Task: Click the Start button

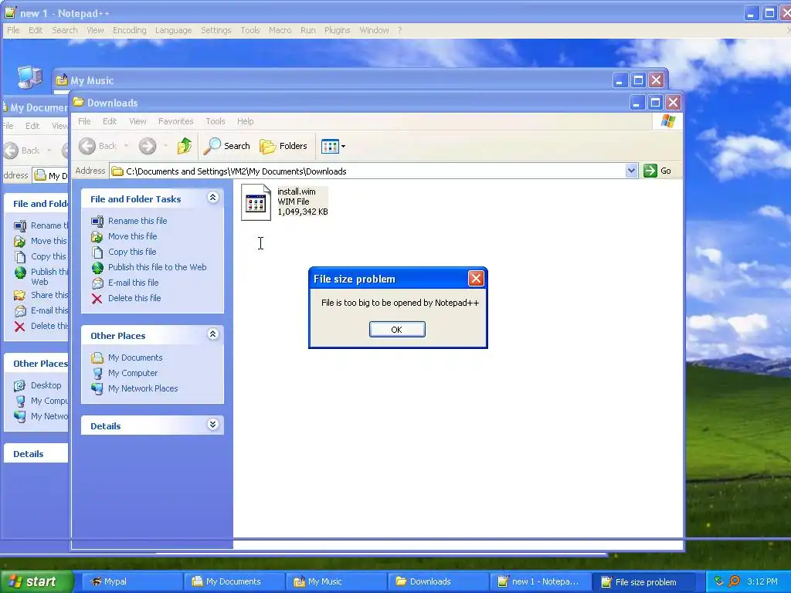Action: [x=36, y=581]
